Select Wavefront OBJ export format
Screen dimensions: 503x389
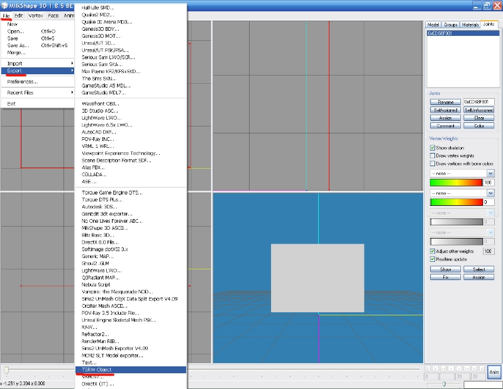point(100,104)
